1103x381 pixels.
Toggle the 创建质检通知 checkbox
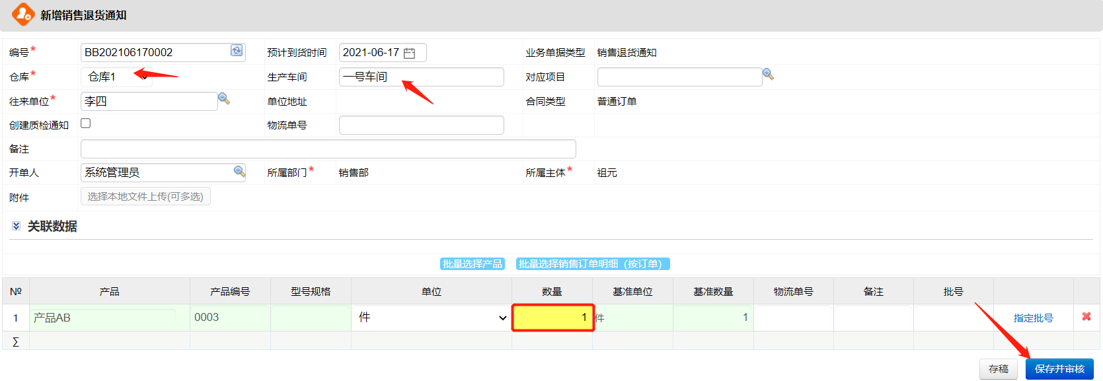[x=85, y=123]
